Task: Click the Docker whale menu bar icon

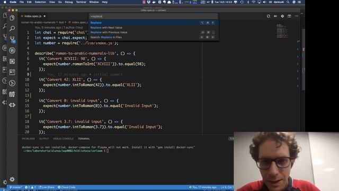Action: pos(154,2)
